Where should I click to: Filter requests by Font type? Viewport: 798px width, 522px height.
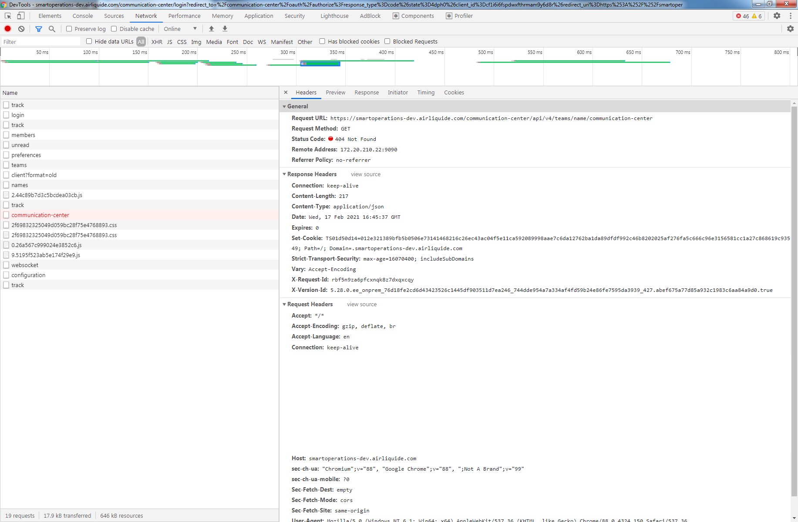tap(232, 42)
